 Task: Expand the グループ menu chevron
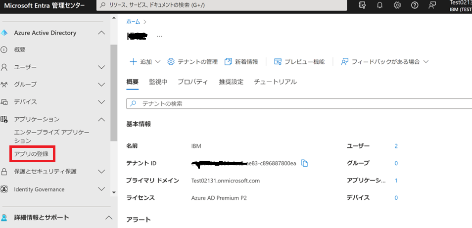click(102, 85)
